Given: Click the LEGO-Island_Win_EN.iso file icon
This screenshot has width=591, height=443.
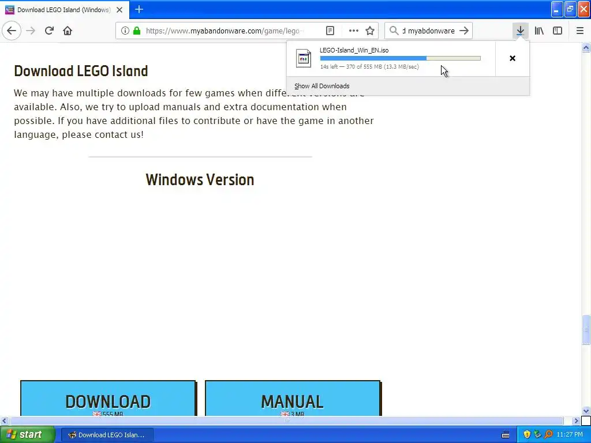Looking at the screenshot, I should point(304,58).
